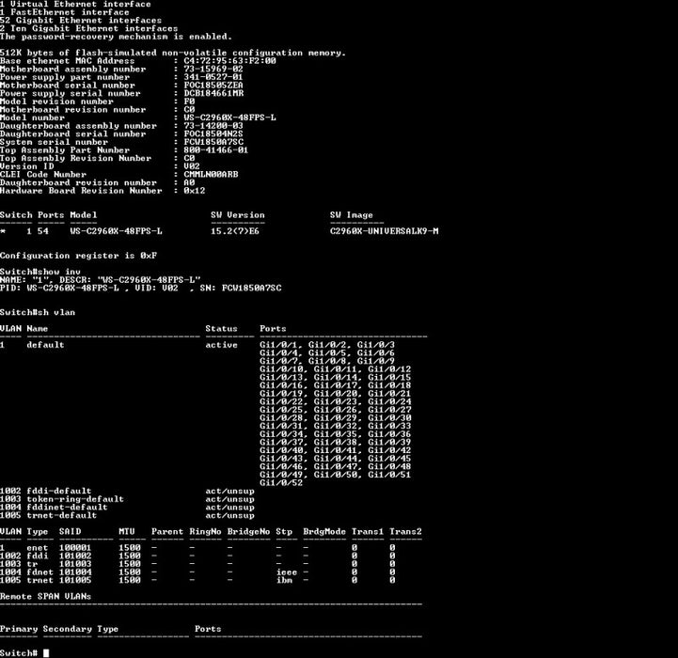Screen dimensions: 678x658
Task: Select model number WS-C2960X-48FPS-L in hardware list
Action: click(229, 117)
